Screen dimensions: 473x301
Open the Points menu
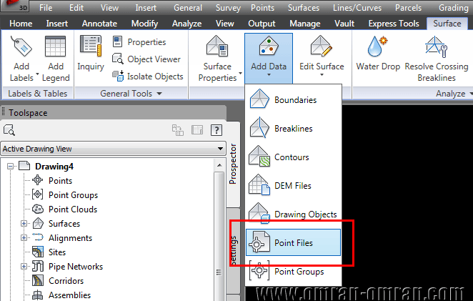tap(262, 8)
